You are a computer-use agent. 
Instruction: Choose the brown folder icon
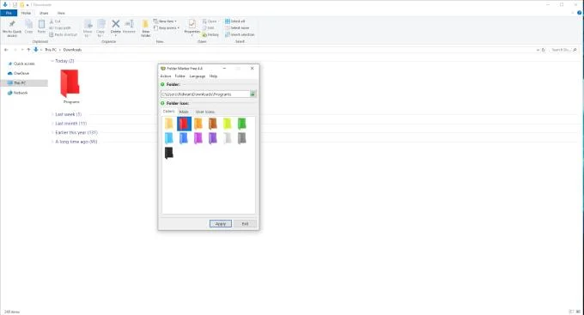[213, 124]
